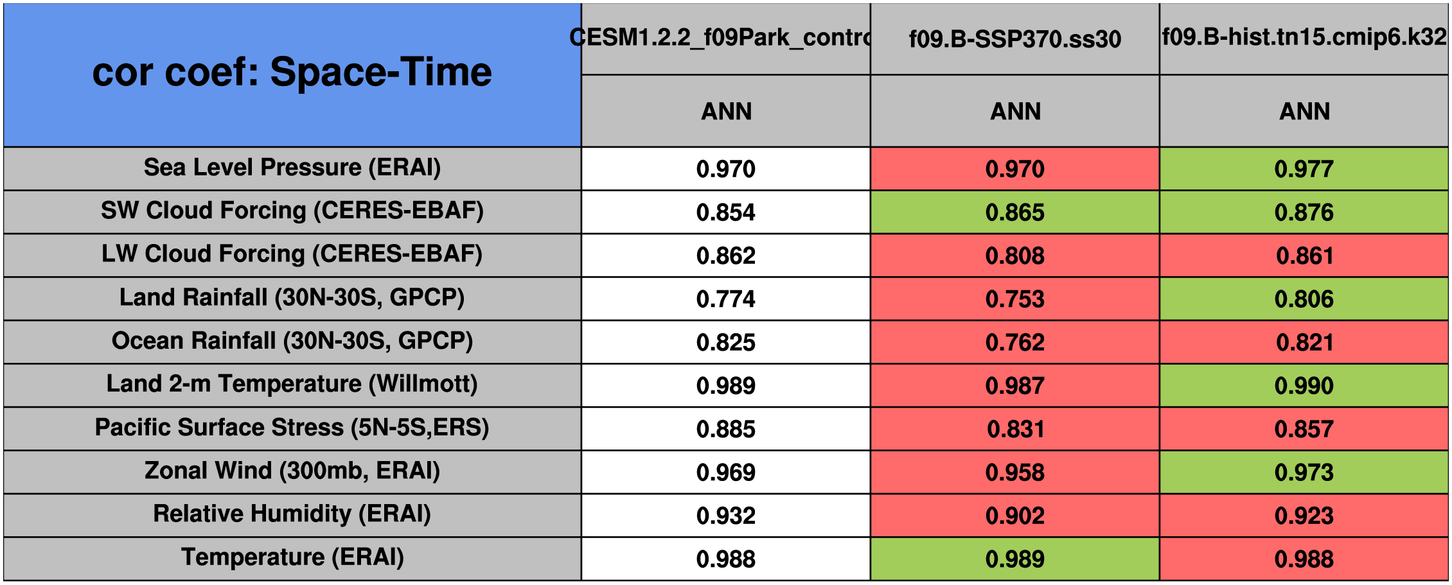The image size is (1452, 585).
Task: Click the white 0.774 Land Rainfall cell
Action: (726, 299)
